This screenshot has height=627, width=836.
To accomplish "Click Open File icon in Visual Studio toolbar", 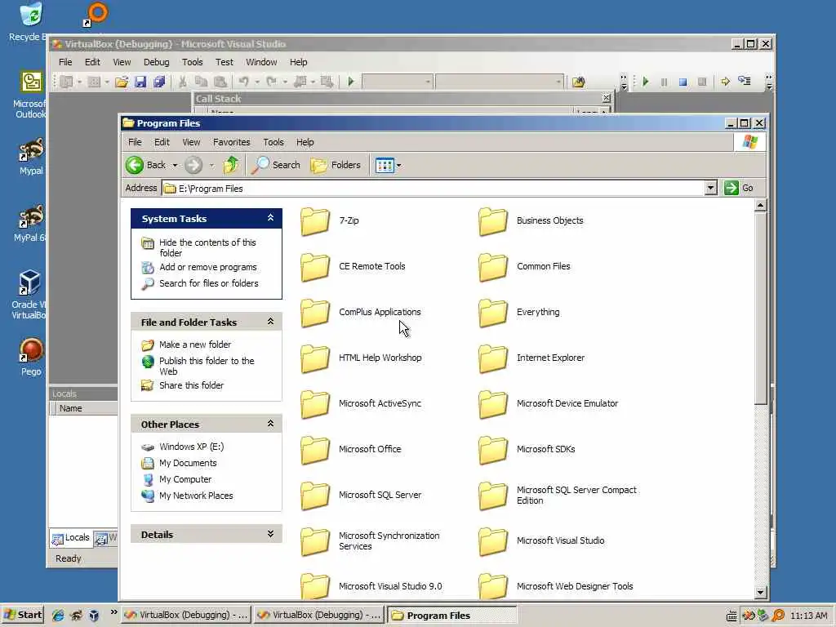I will coord(122,82).
